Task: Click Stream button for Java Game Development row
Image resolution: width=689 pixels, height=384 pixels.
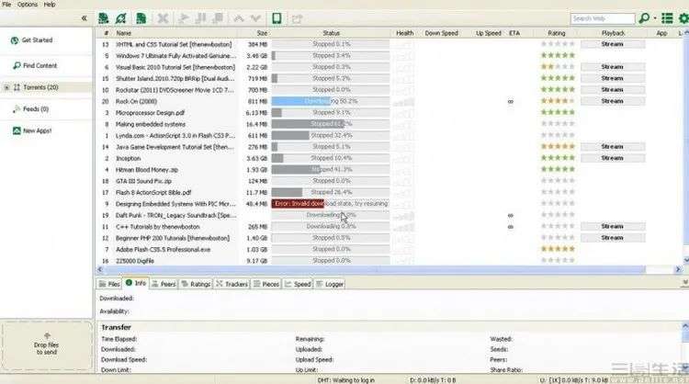Action: 613,146
